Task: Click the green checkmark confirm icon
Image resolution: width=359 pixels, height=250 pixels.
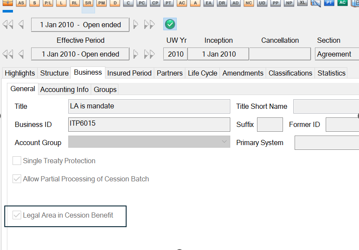Action: (170, 24)
